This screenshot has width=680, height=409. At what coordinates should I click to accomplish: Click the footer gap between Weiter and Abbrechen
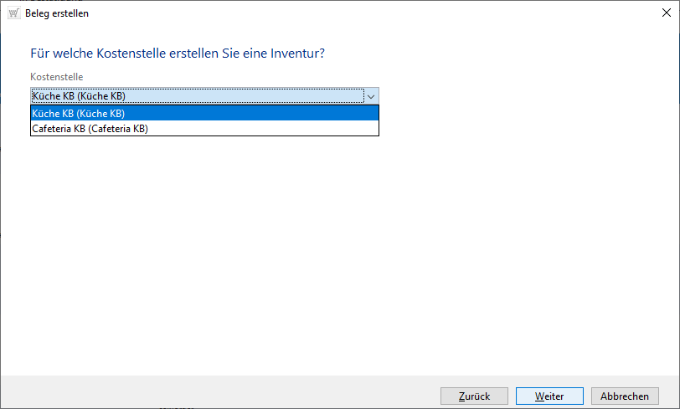(x=587, y=396)
